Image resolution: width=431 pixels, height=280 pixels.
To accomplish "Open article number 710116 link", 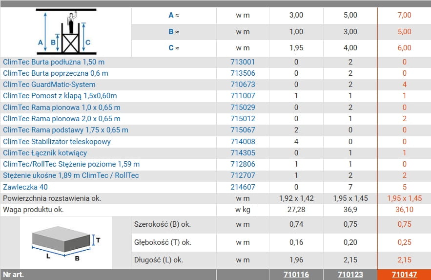I will pos(296,275).
